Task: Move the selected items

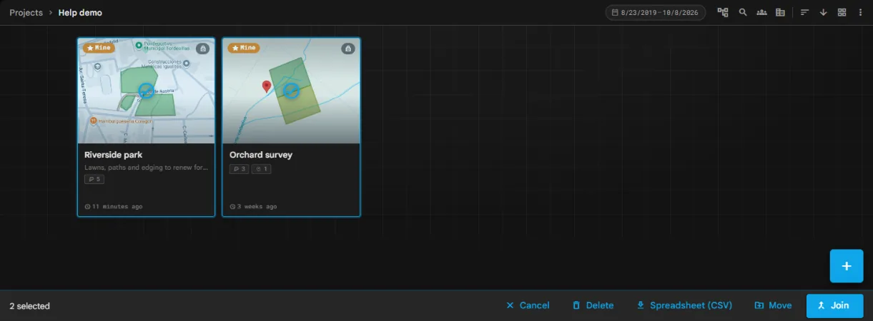Action: tap(773, 305)
